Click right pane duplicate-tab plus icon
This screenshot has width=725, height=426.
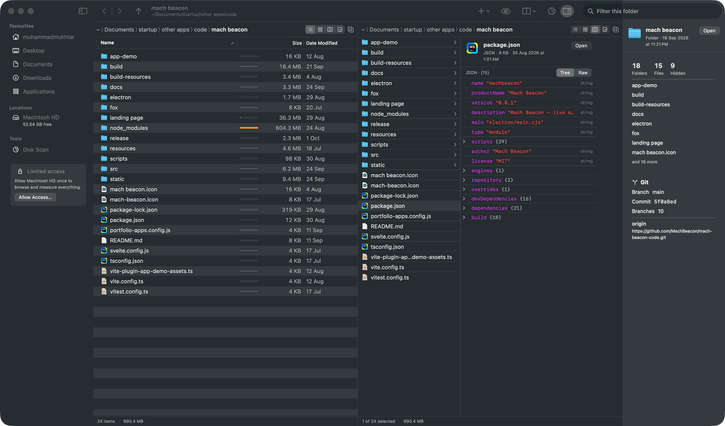(616, 29)
